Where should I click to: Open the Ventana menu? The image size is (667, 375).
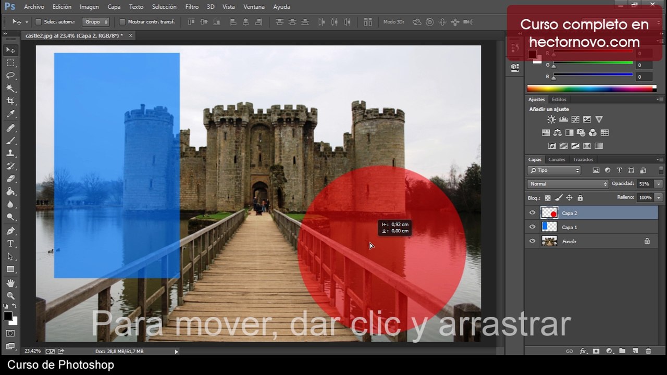[254, 7]
